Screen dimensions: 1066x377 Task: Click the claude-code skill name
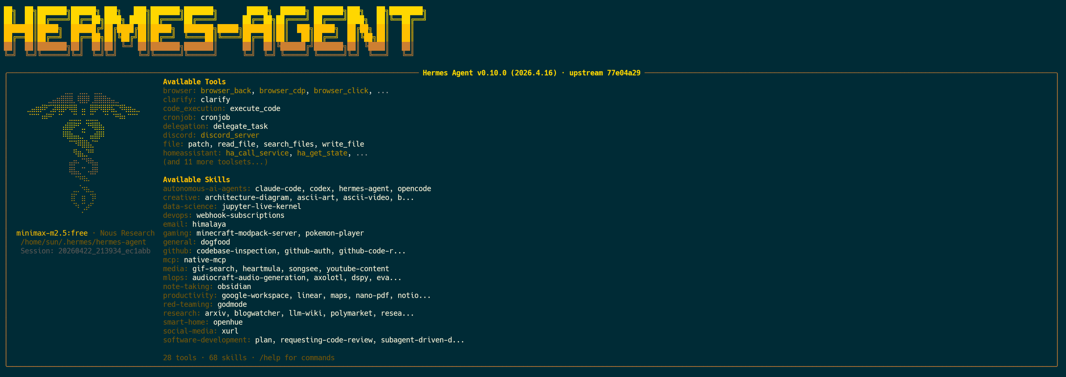278,189
